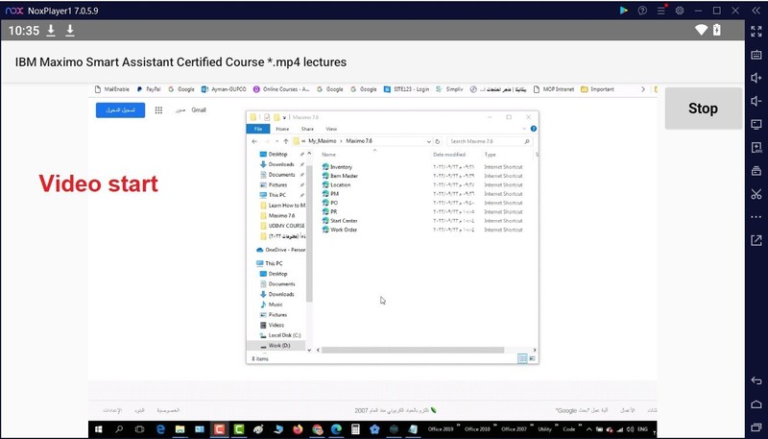Select the PR shortcut file
The image size is (768, 439).
click(329, 211)
